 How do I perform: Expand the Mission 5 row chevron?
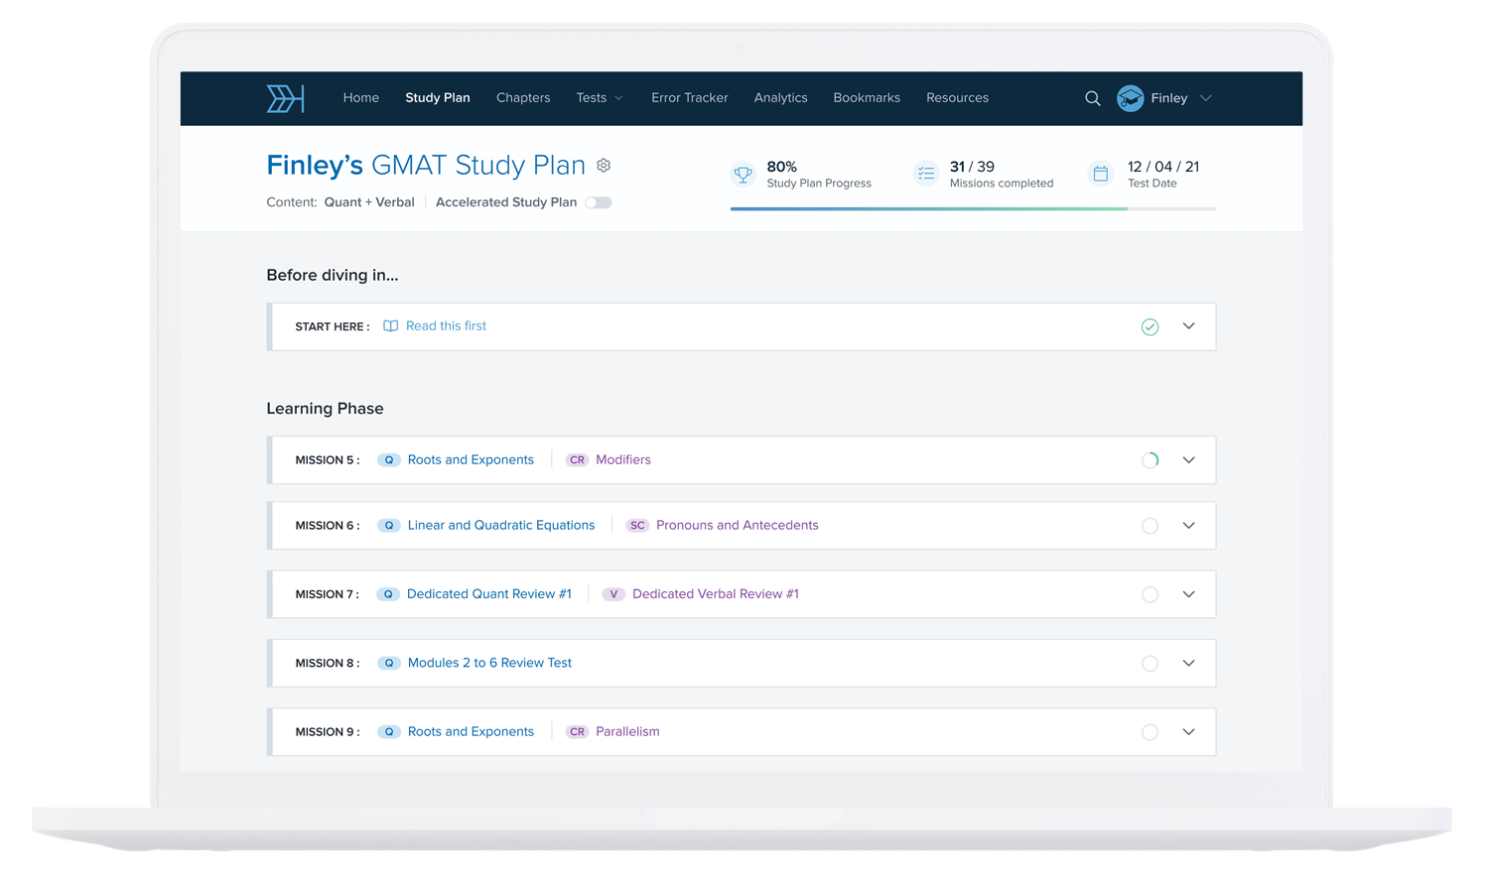pos(1188,460)
